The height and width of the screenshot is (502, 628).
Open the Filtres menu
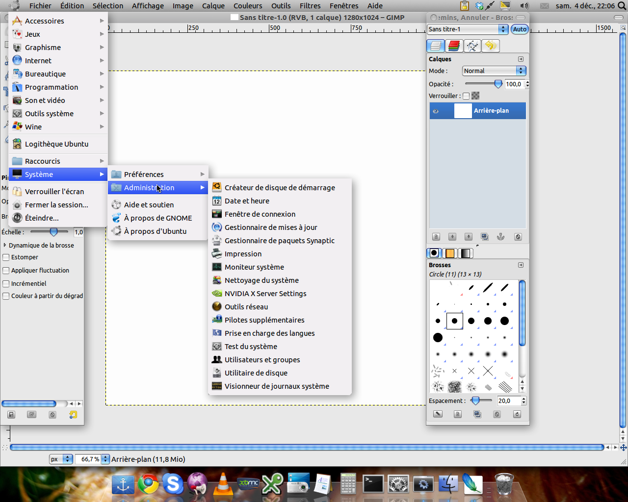(310, 5)
